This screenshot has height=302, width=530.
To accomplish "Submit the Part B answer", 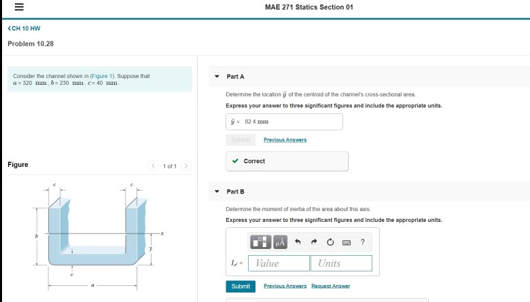I will tap(241, 286).
